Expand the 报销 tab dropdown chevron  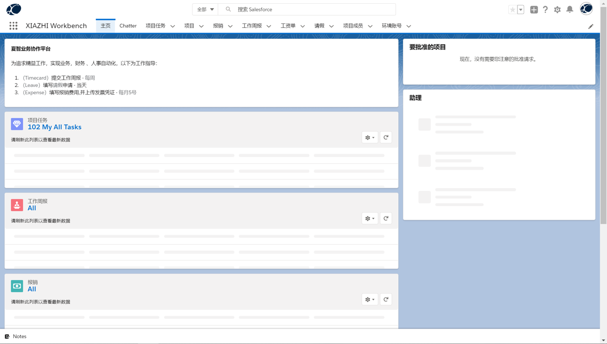point(230,26)
